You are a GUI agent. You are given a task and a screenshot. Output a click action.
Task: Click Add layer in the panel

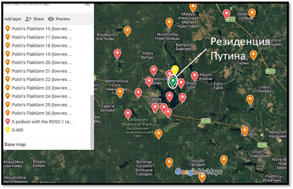pyautogui.click(x=13, y=19)
